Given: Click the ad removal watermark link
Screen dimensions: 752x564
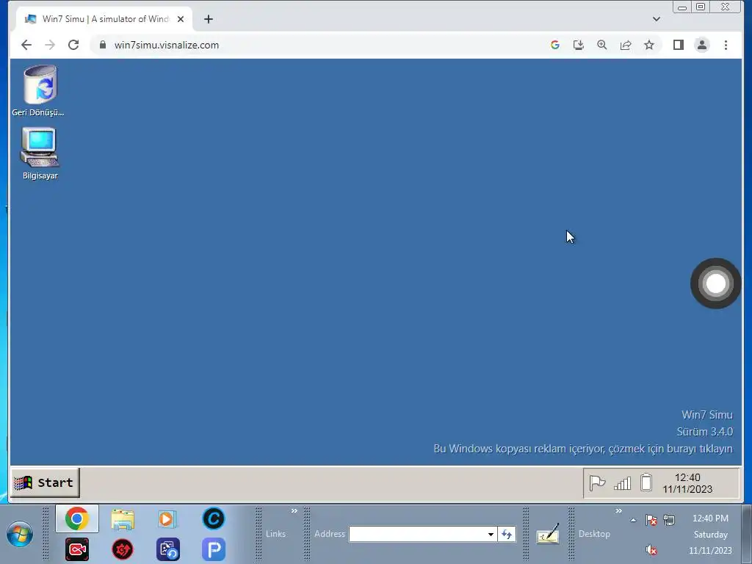Looking at the screenshot, I should (582, 449).
